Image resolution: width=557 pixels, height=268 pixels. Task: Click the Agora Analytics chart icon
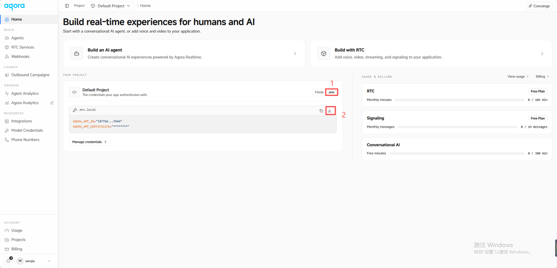pyautogui.click(x=7, y=103)
